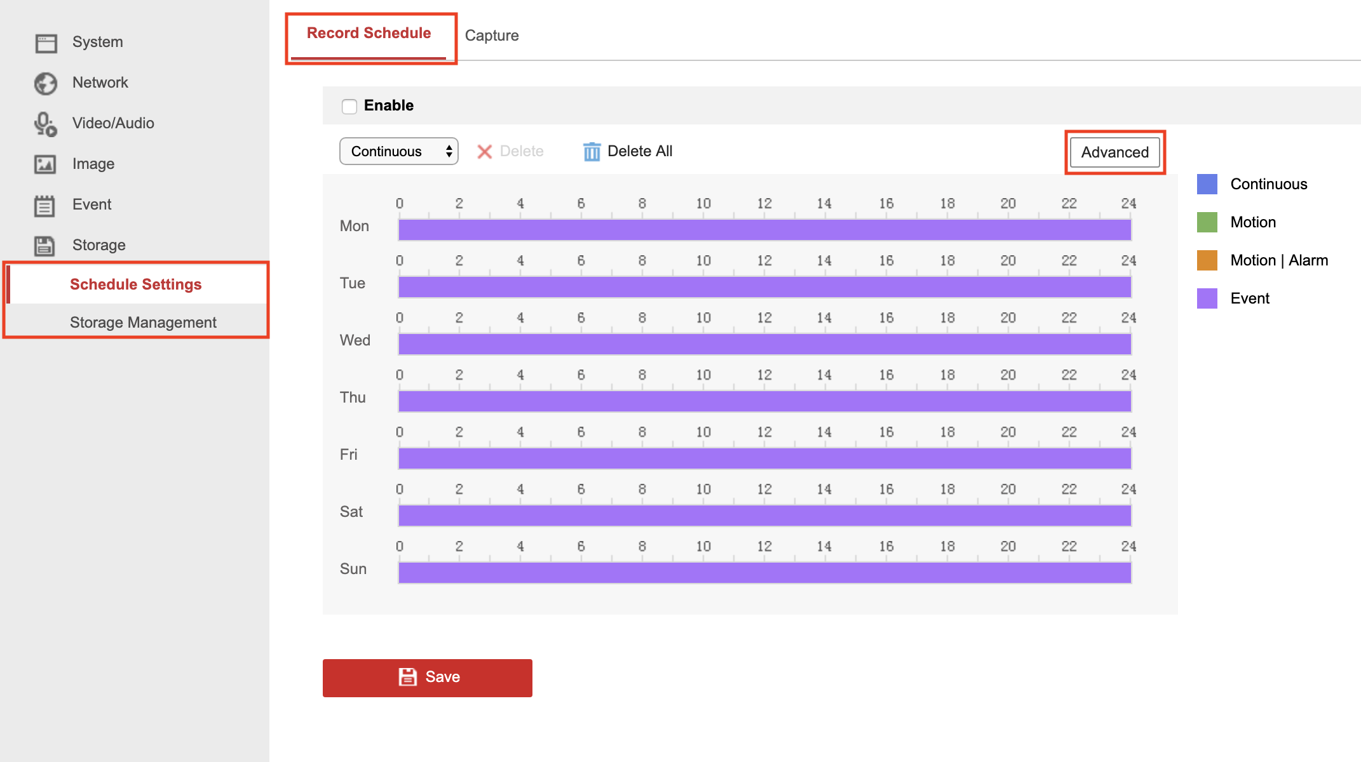Click the Storage floppy disk icon
The width and height of the screenshot is (1361, 762).
(x=45, y=246)
